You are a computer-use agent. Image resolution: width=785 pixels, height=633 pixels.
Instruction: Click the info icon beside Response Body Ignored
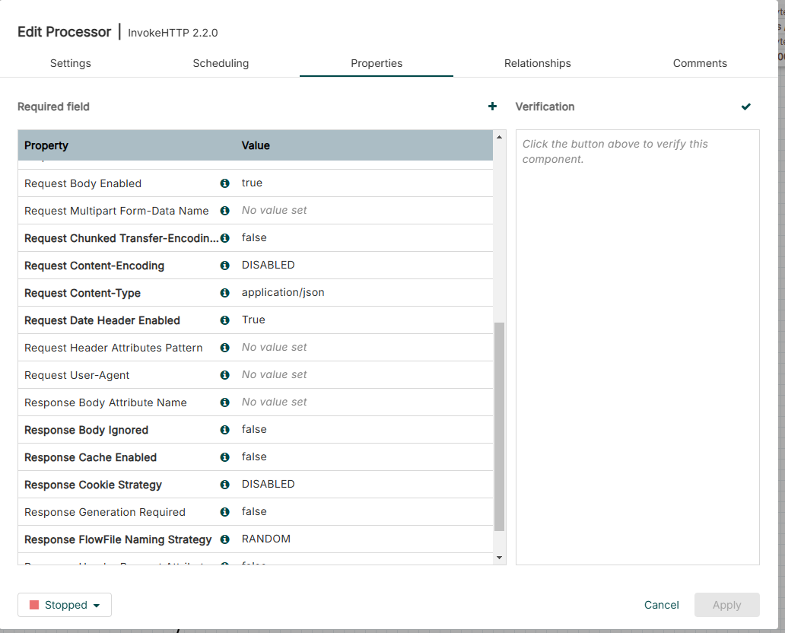point(224,429)
